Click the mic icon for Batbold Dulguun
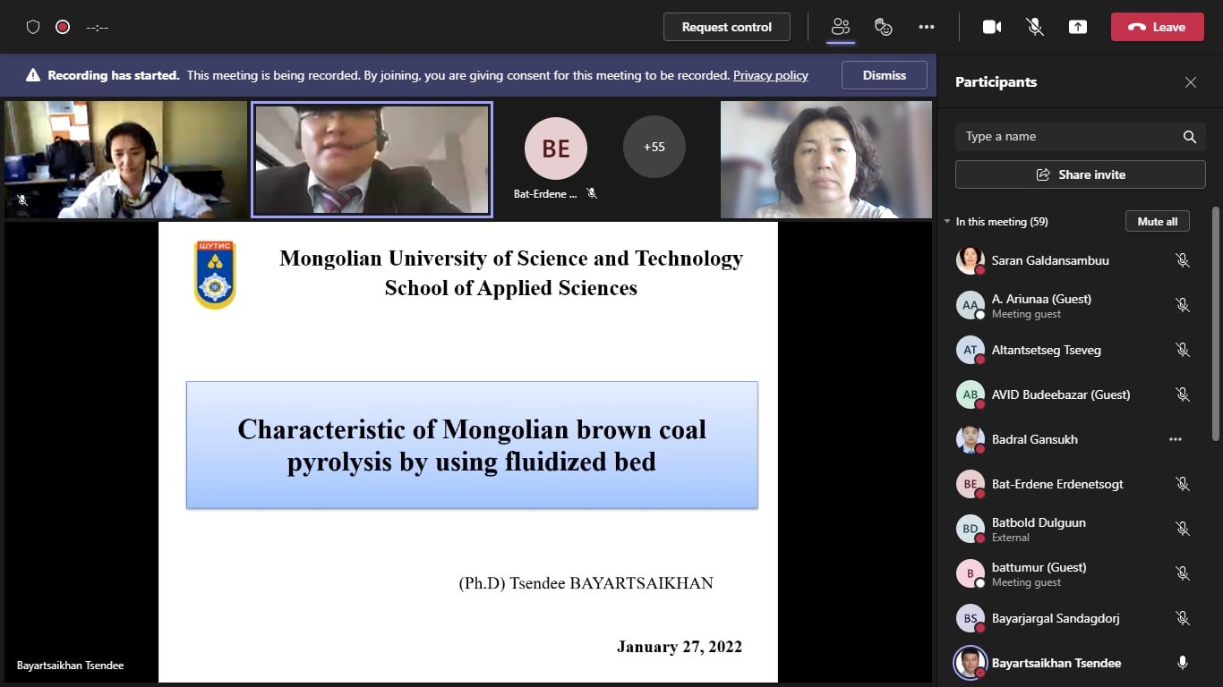This screenshot has height=687, width=1223. [x=1183, y=529]
